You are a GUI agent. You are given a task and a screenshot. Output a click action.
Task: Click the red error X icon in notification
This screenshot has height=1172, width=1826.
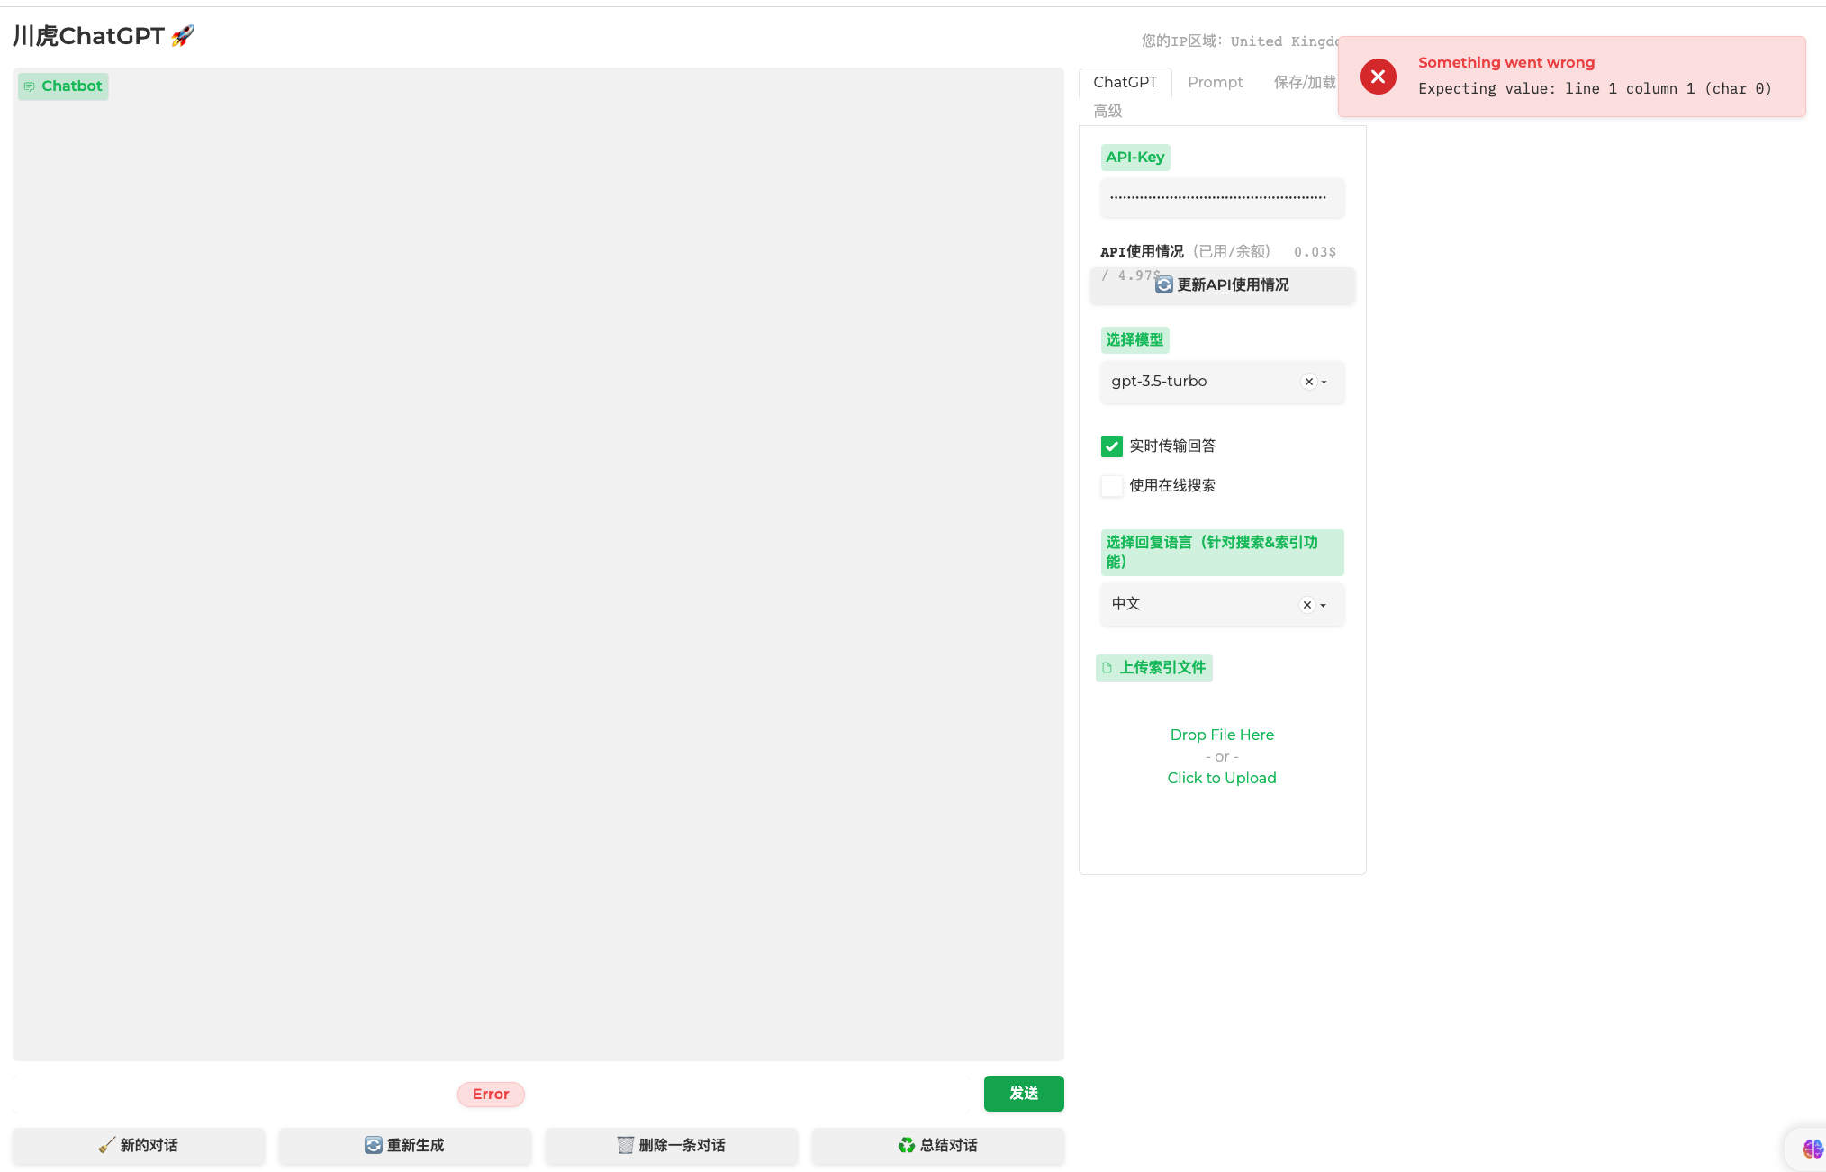point(1378,77)
